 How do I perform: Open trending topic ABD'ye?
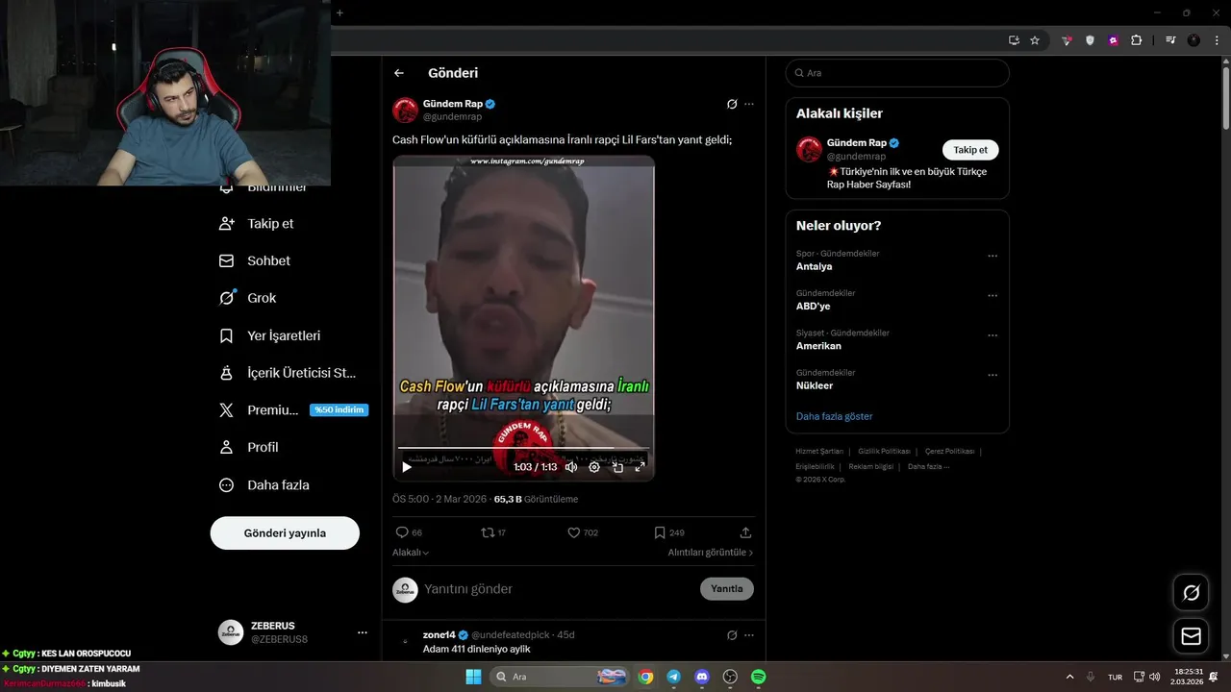coord(813,307)
